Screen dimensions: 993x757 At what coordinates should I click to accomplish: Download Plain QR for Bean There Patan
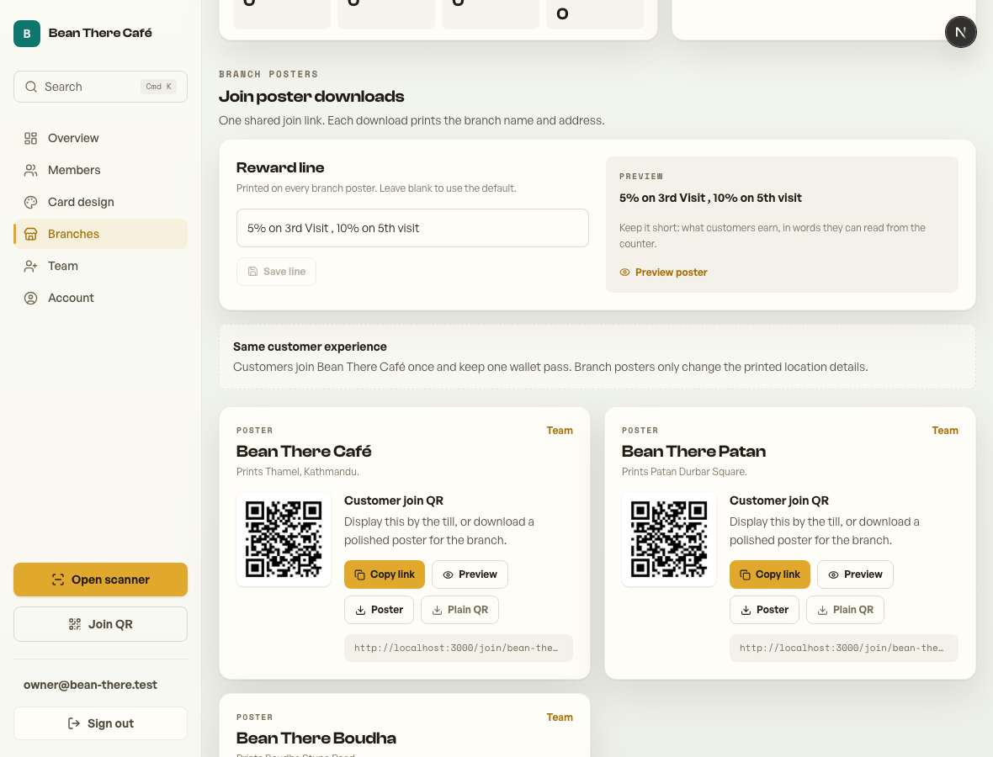coord(845,610)
